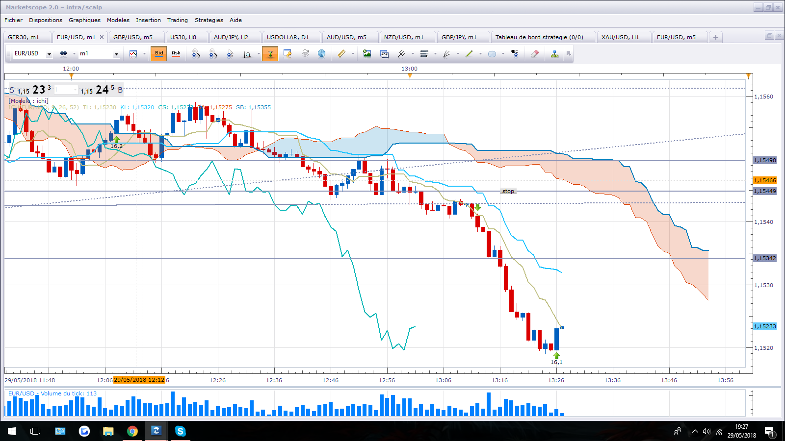Viewport: 785px width, 441px height.
Task: Click the grey eye view icon
Action: click(305, 53)
